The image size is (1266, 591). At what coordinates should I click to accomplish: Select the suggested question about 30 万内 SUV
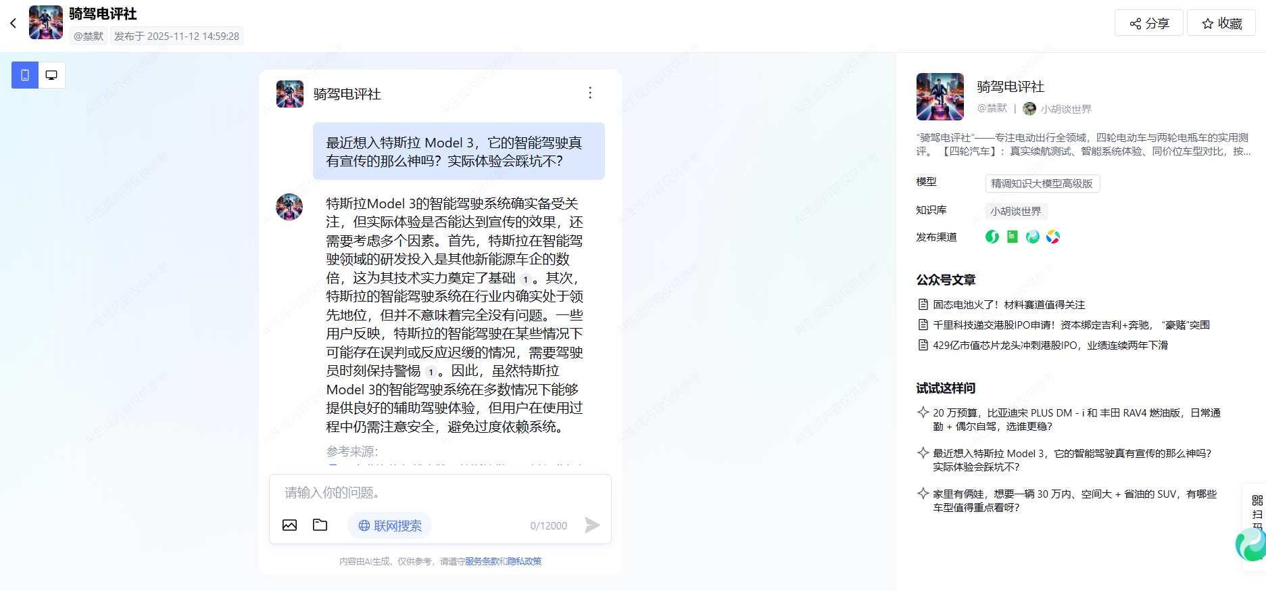1067,500
